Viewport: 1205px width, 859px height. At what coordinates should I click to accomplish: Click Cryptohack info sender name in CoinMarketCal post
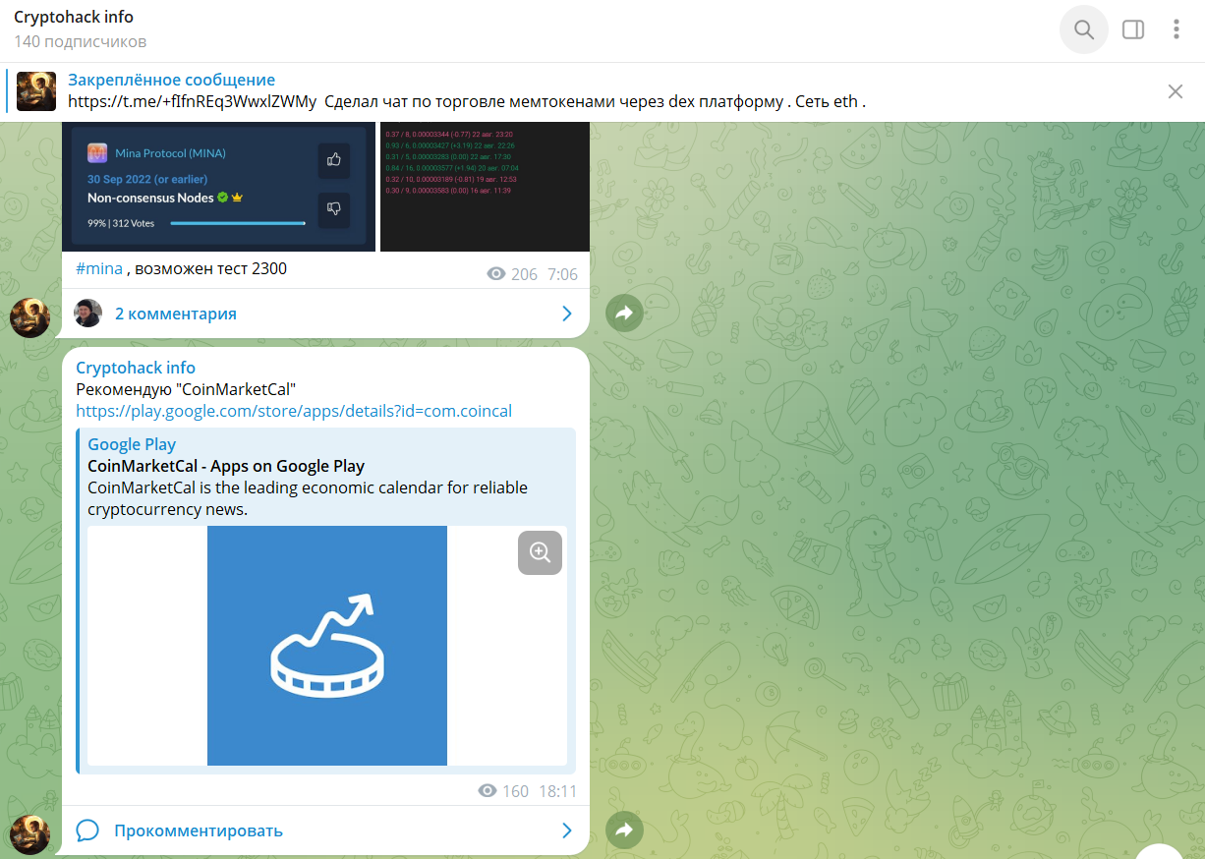(136, 368)
